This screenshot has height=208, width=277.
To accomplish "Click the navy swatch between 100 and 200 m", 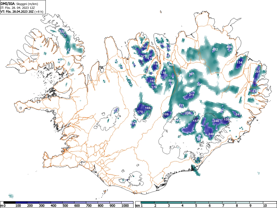I will tap(21, 202).
